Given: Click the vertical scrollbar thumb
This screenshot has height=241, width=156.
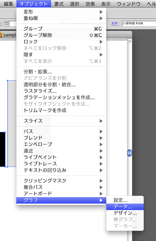Looking at the screenshot, I should pos(130,153).
